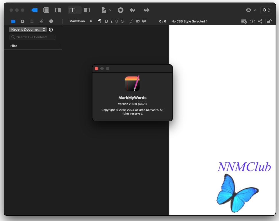Image resolution: width=279 pixels, height=221 pixels.
Task: Switch to the favorites star tab
Action: tap(23, 21)
